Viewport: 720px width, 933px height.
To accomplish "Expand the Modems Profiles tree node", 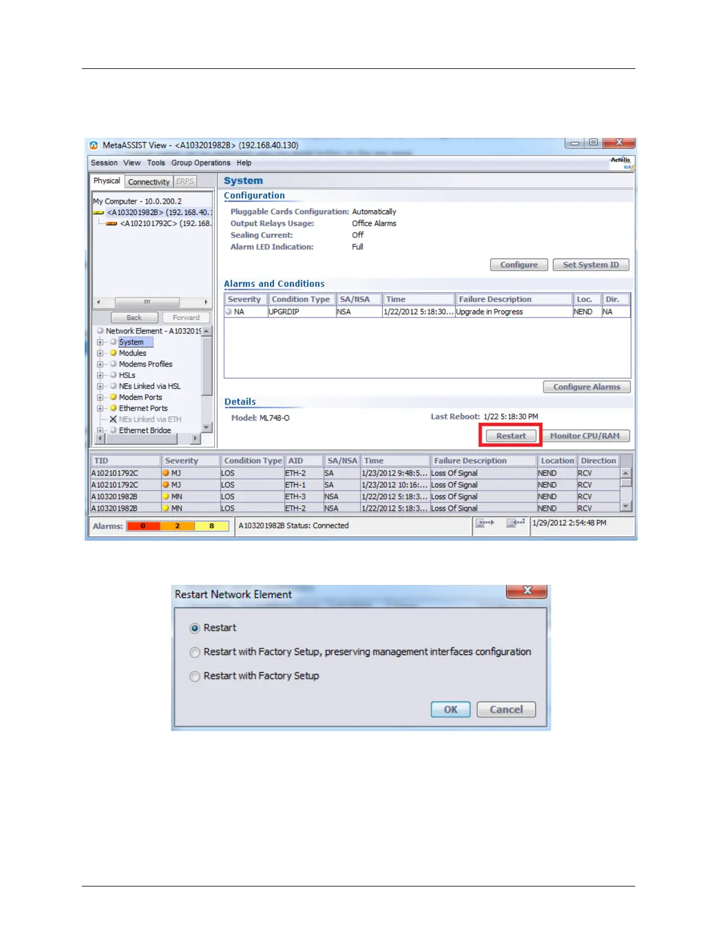I will point(100,364).
